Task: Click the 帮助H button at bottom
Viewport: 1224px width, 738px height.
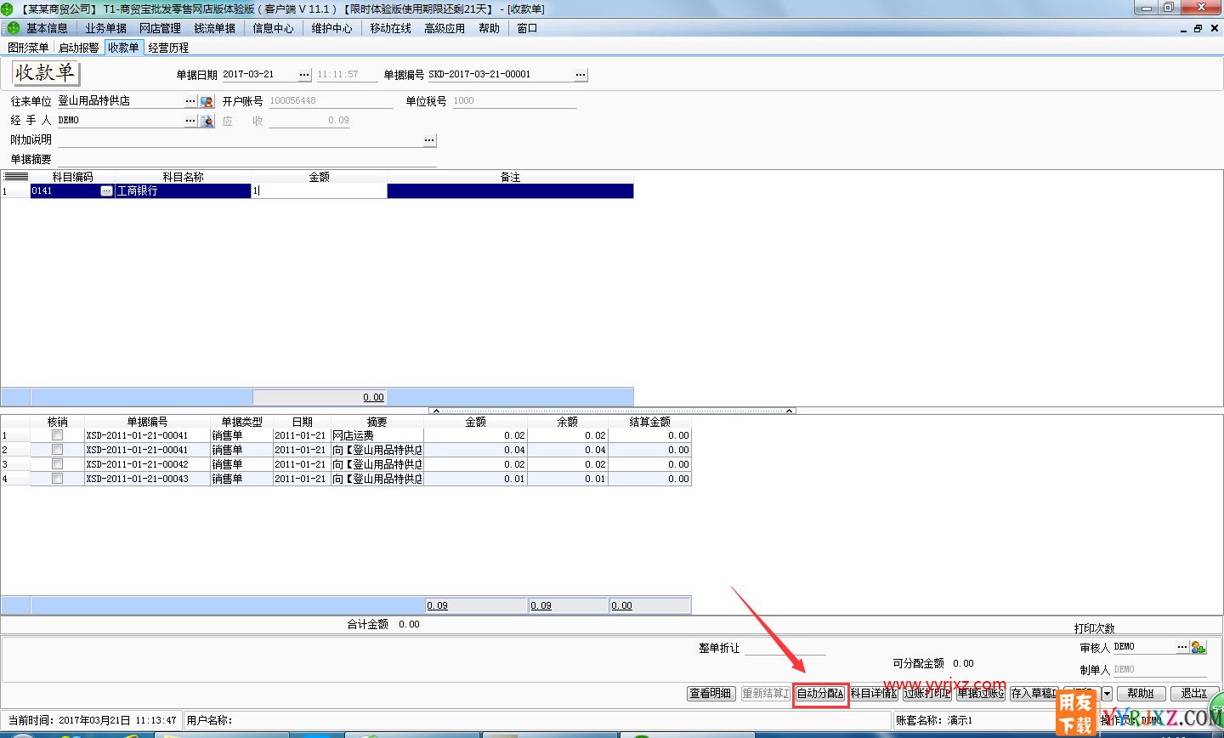Action: pos(1141,694)
